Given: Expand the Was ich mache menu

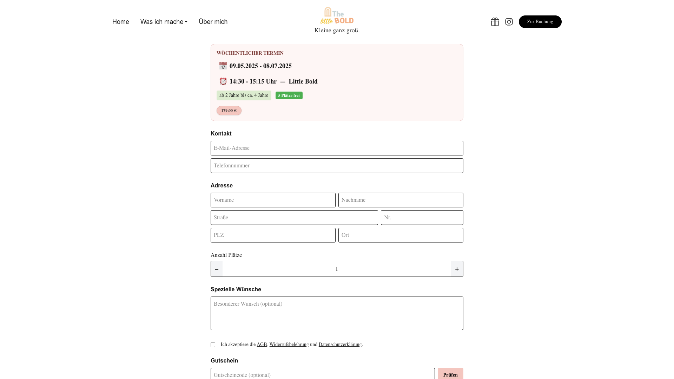Looking at the screenshot, I should coord(164,22).
